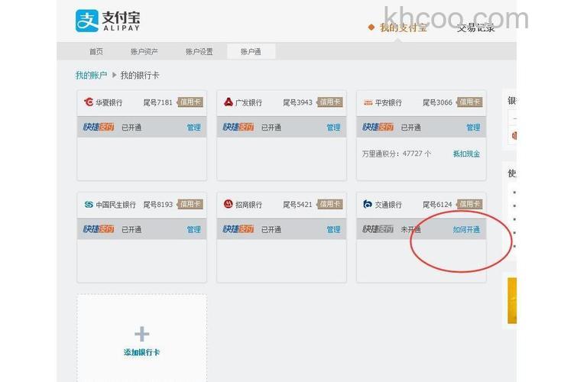Click the 中国民生银行 bank logo icon
The height and width of the screenshot is (382, 574).
pos(89,204)
